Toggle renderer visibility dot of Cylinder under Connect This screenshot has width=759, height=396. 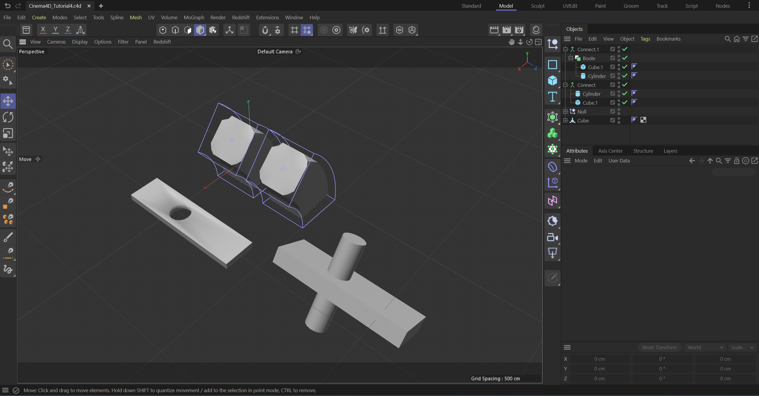click(619, 95)
